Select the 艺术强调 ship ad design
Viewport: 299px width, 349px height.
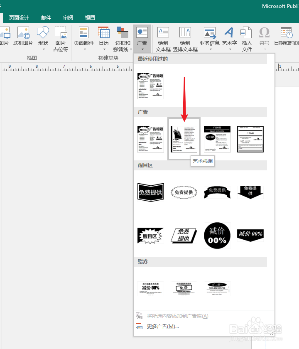[x=184, y=139]
